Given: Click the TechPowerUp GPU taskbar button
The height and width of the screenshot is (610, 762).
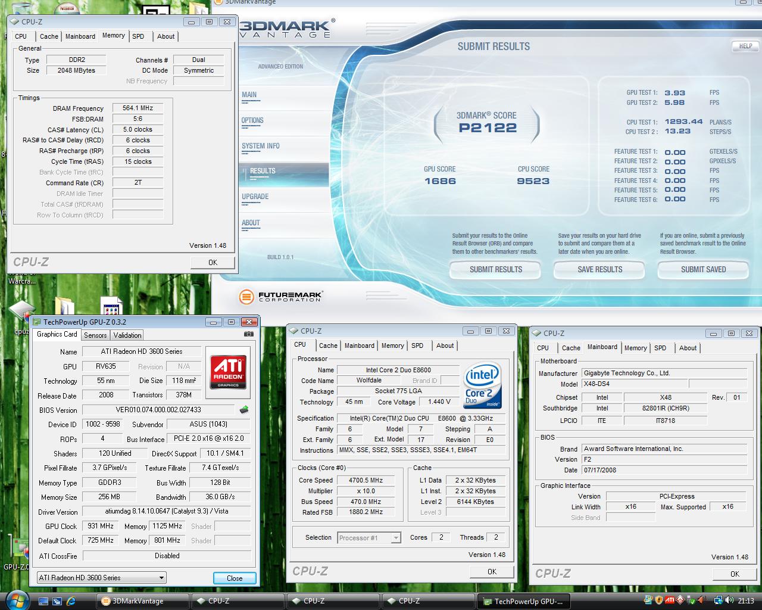Looking at the screenshot, I should click(x=523, y=601).
